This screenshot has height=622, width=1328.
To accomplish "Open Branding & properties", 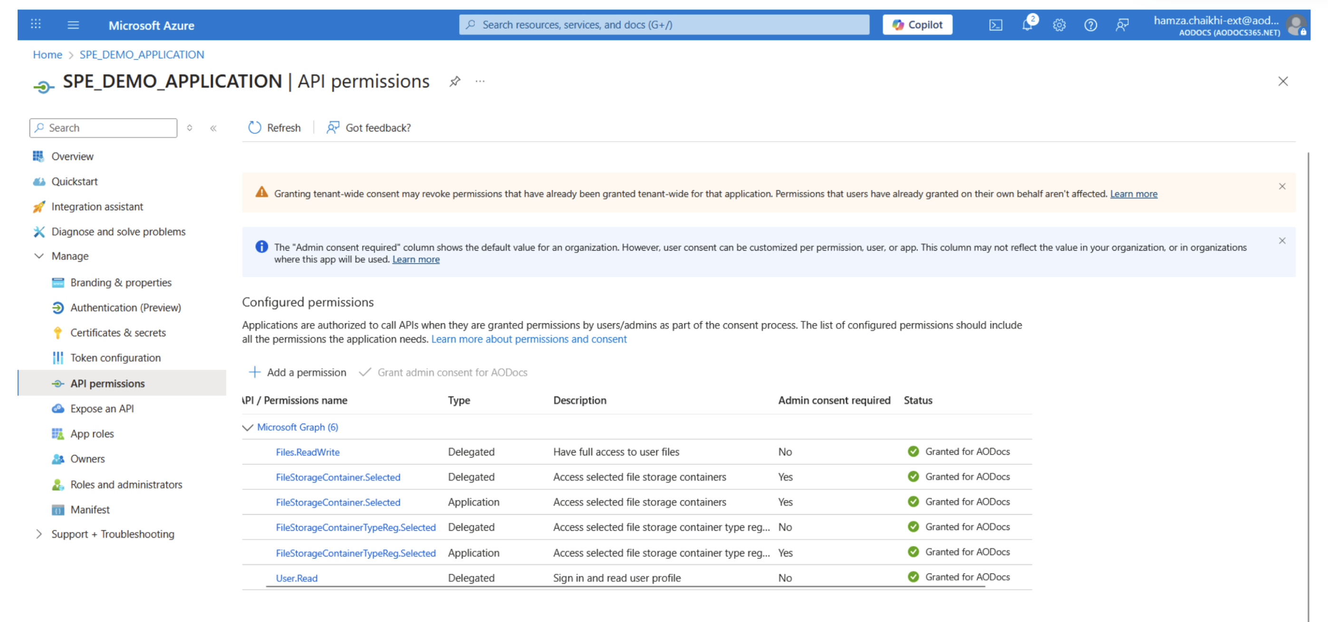I will tap(121, 283).
